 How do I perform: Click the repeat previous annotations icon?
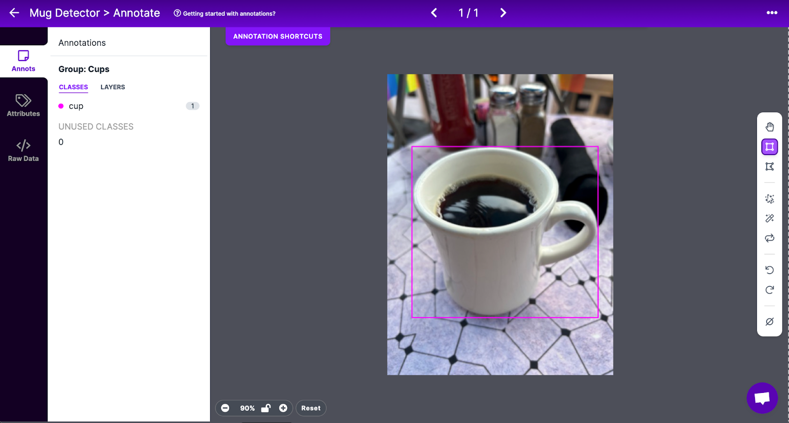pos(769,238)
